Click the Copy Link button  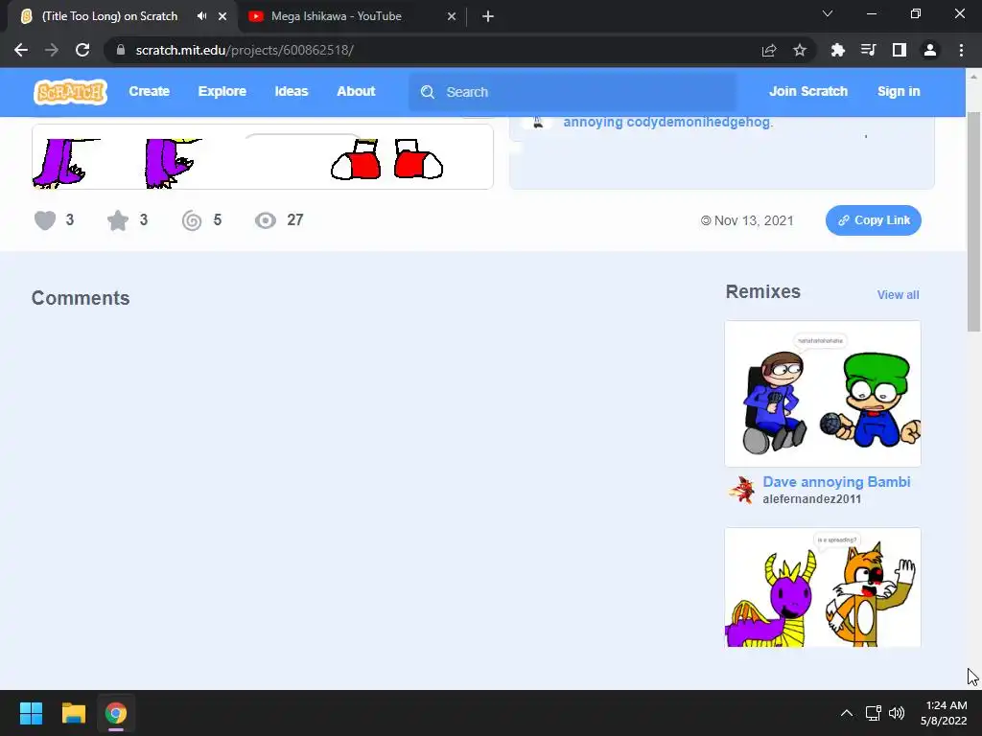[873, 220]
